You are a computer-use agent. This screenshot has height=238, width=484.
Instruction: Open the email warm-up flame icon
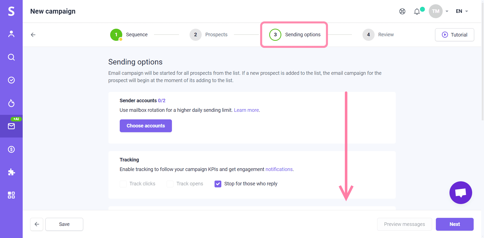pos(11,103)
